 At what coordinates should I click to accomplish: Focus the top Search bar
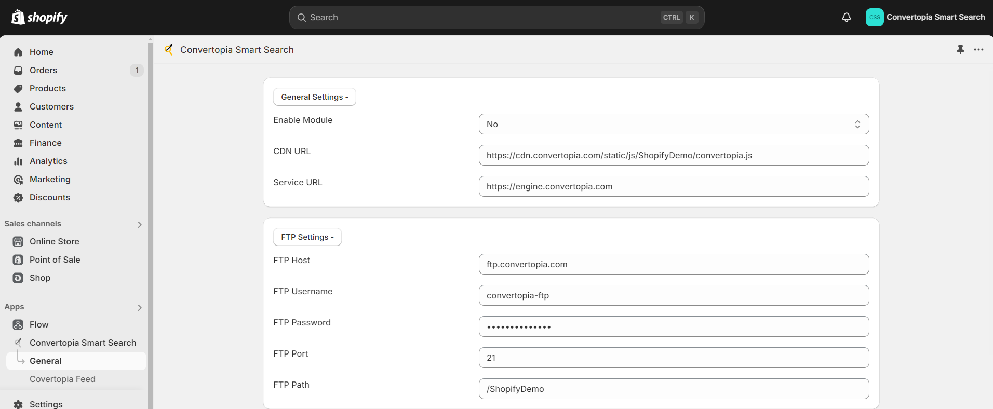496,18
